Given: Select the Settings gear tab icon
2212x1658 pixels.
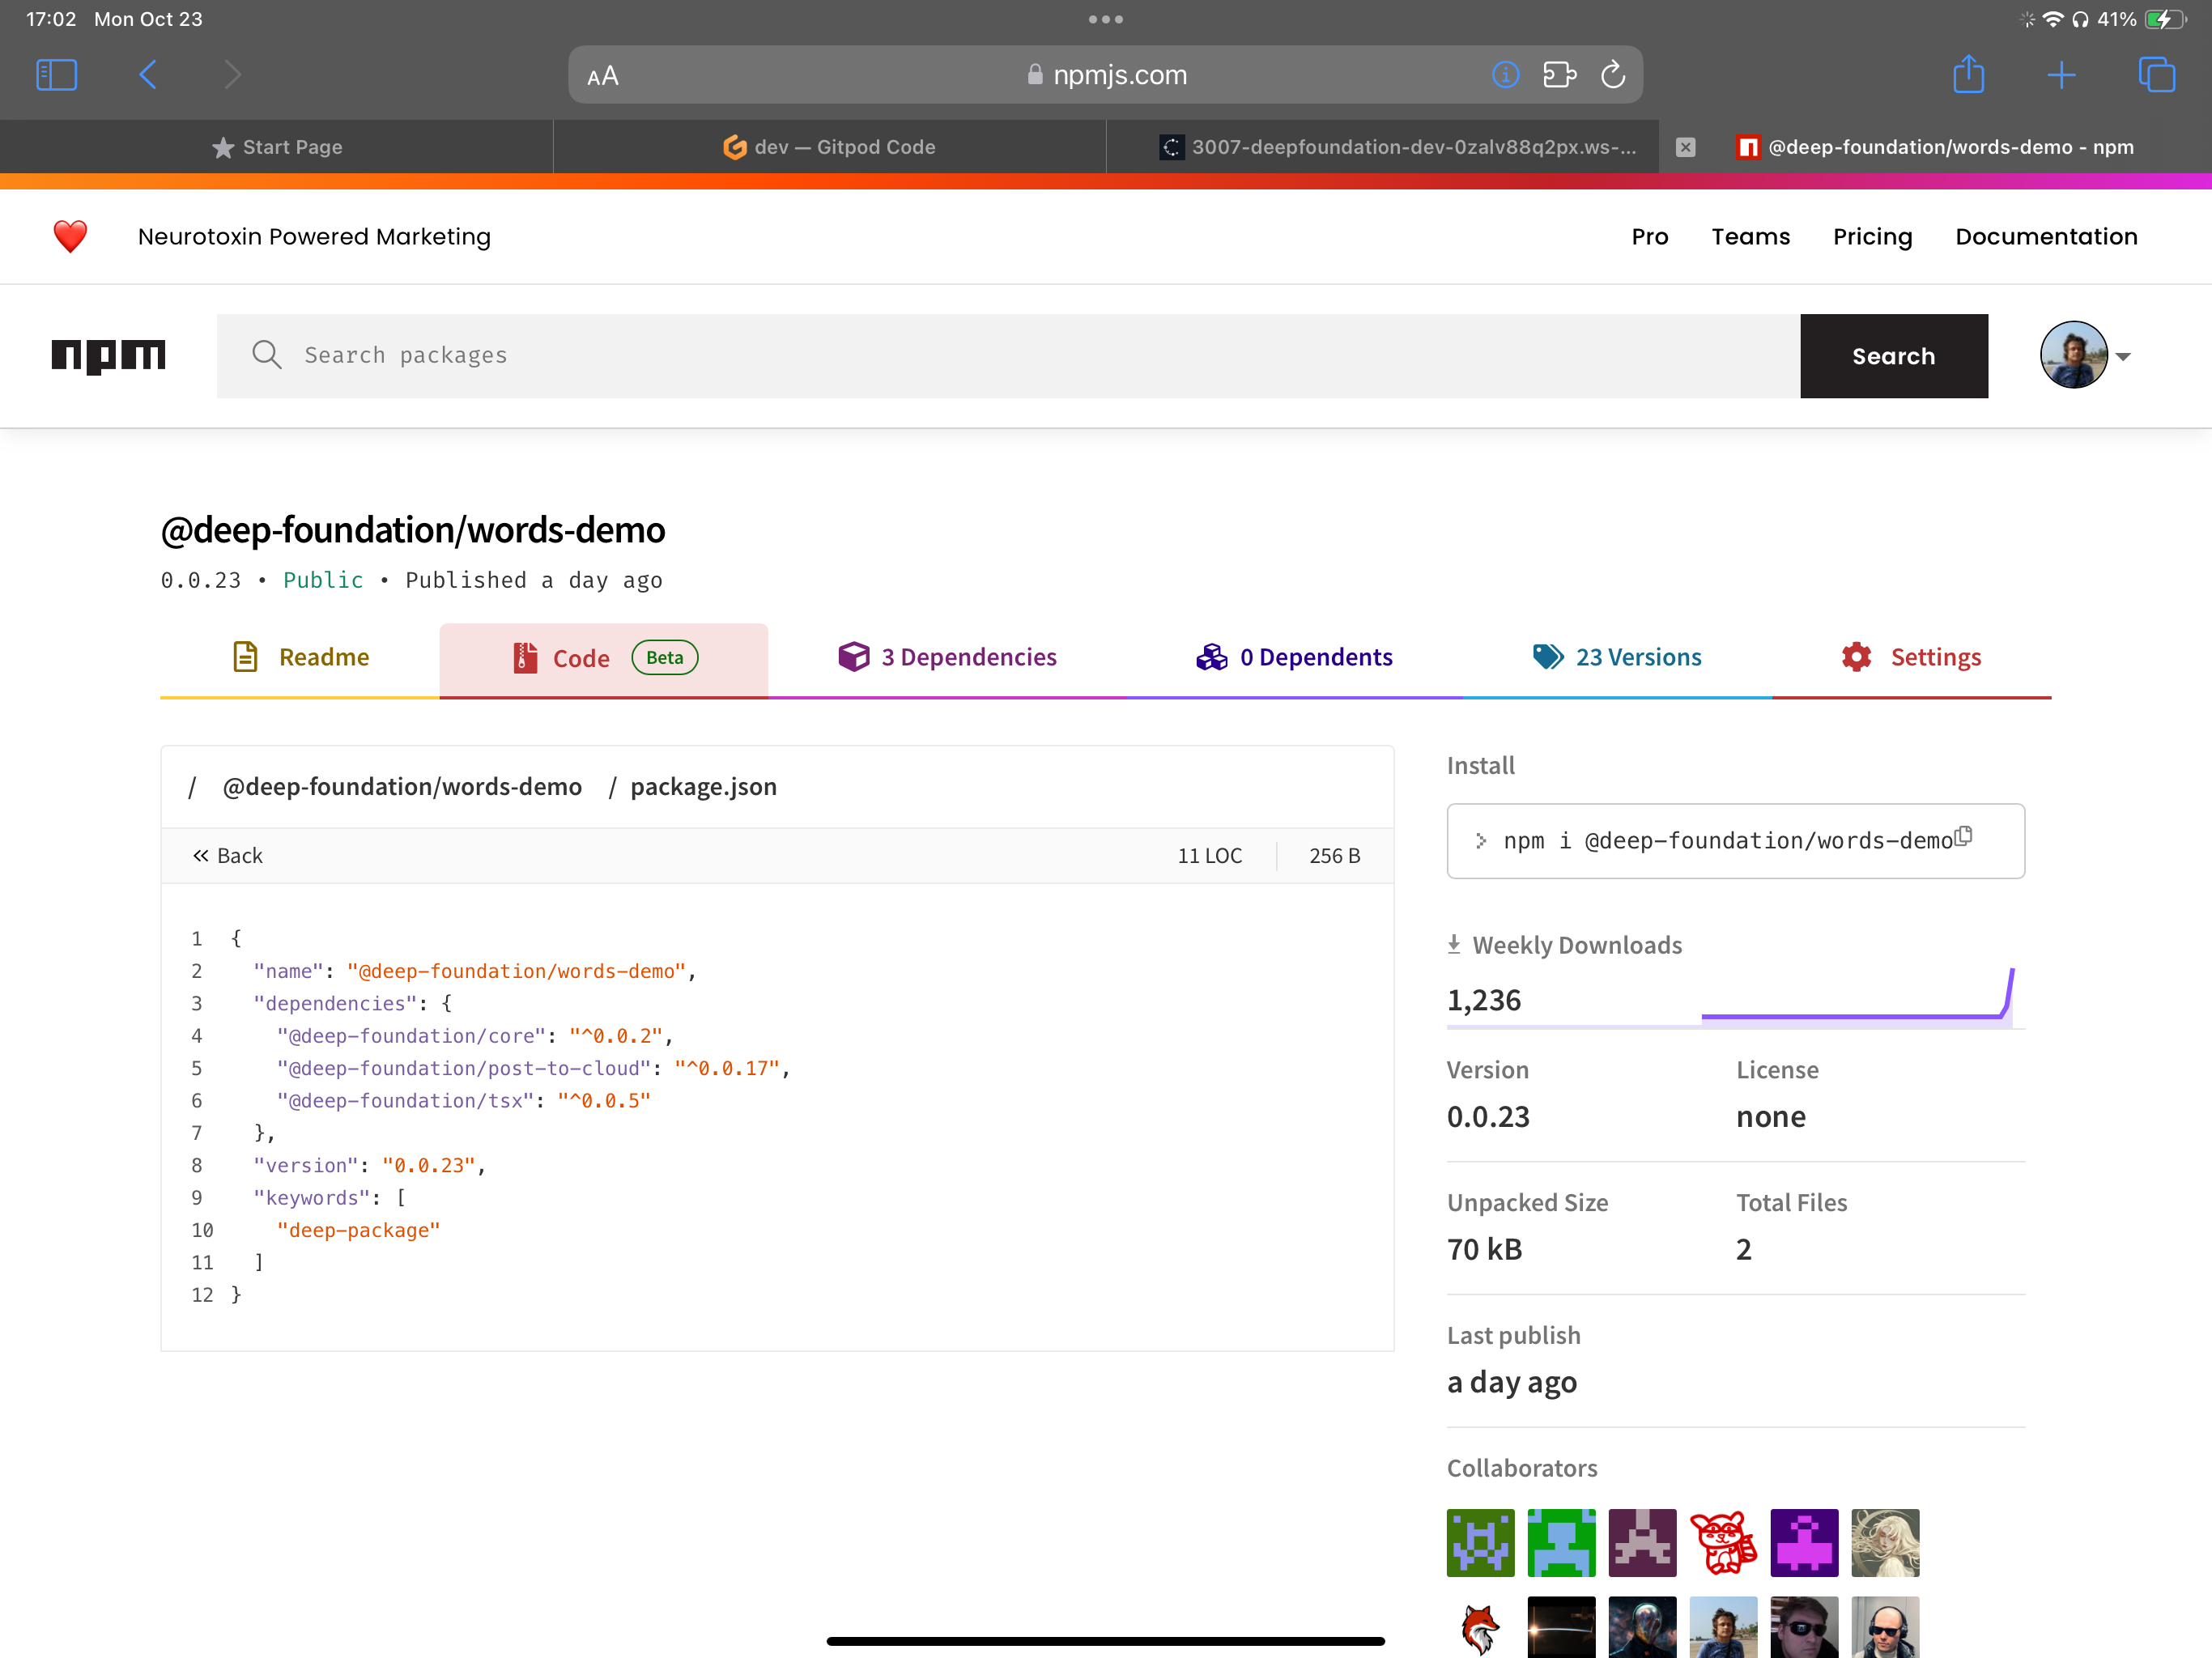Looking at the screenshot, I should (1857, 657).
